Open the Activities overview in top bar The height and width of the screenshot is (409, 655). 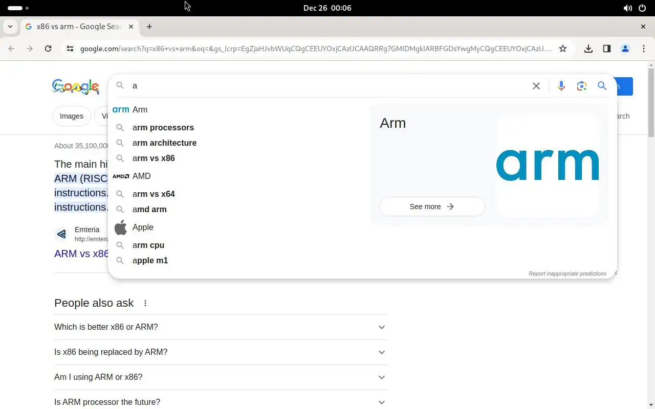[x=18, y=8]
